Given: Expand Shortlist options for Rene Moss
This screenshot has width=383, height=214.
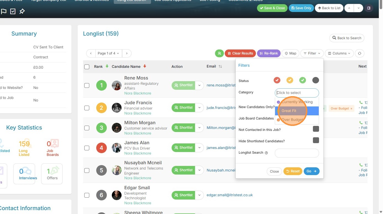Looking at the screenshot, I should (199, 85).
